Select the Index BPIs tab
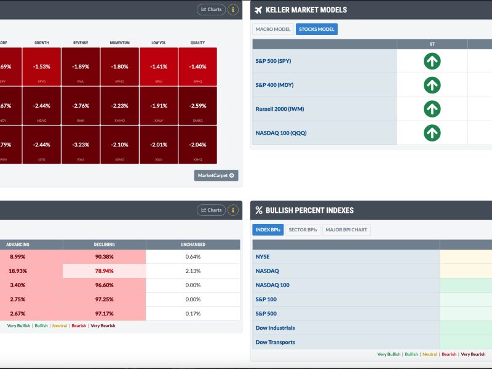The height and width of the screenshot is (369, 492). [x=268, y=229]
